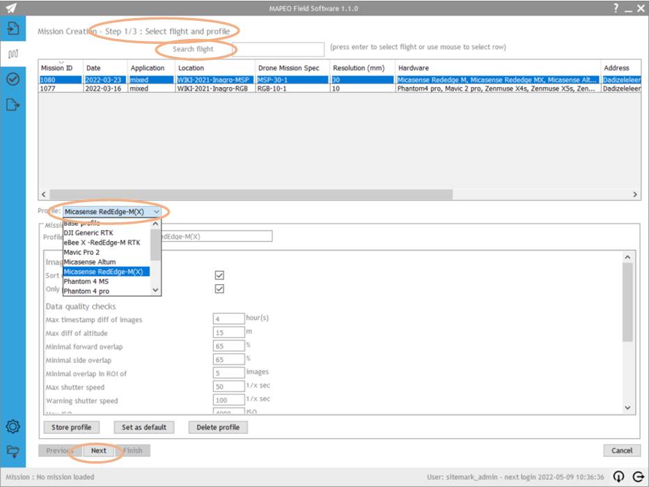Click the info icon in the status bar
The image size is (649, 487).
(618, 477)
